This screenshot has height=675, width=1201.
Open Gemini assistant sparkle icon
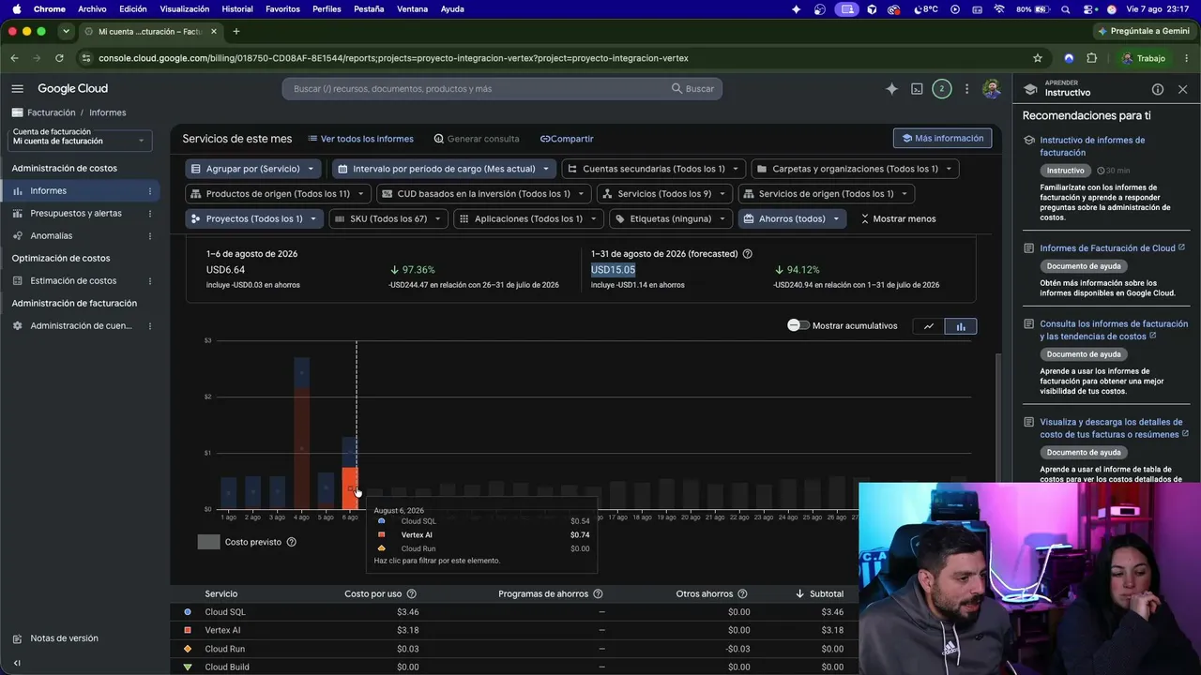coord(891,89)
